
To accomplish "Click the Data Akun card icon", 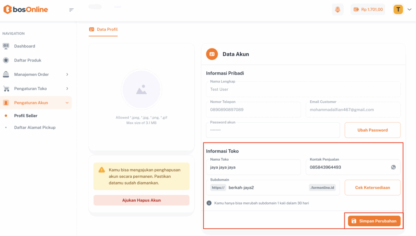I will (x=212, y=54).
